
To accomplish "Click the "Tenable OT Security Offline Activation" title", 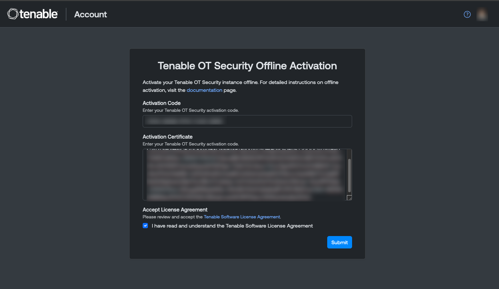I will pos(247,66).
